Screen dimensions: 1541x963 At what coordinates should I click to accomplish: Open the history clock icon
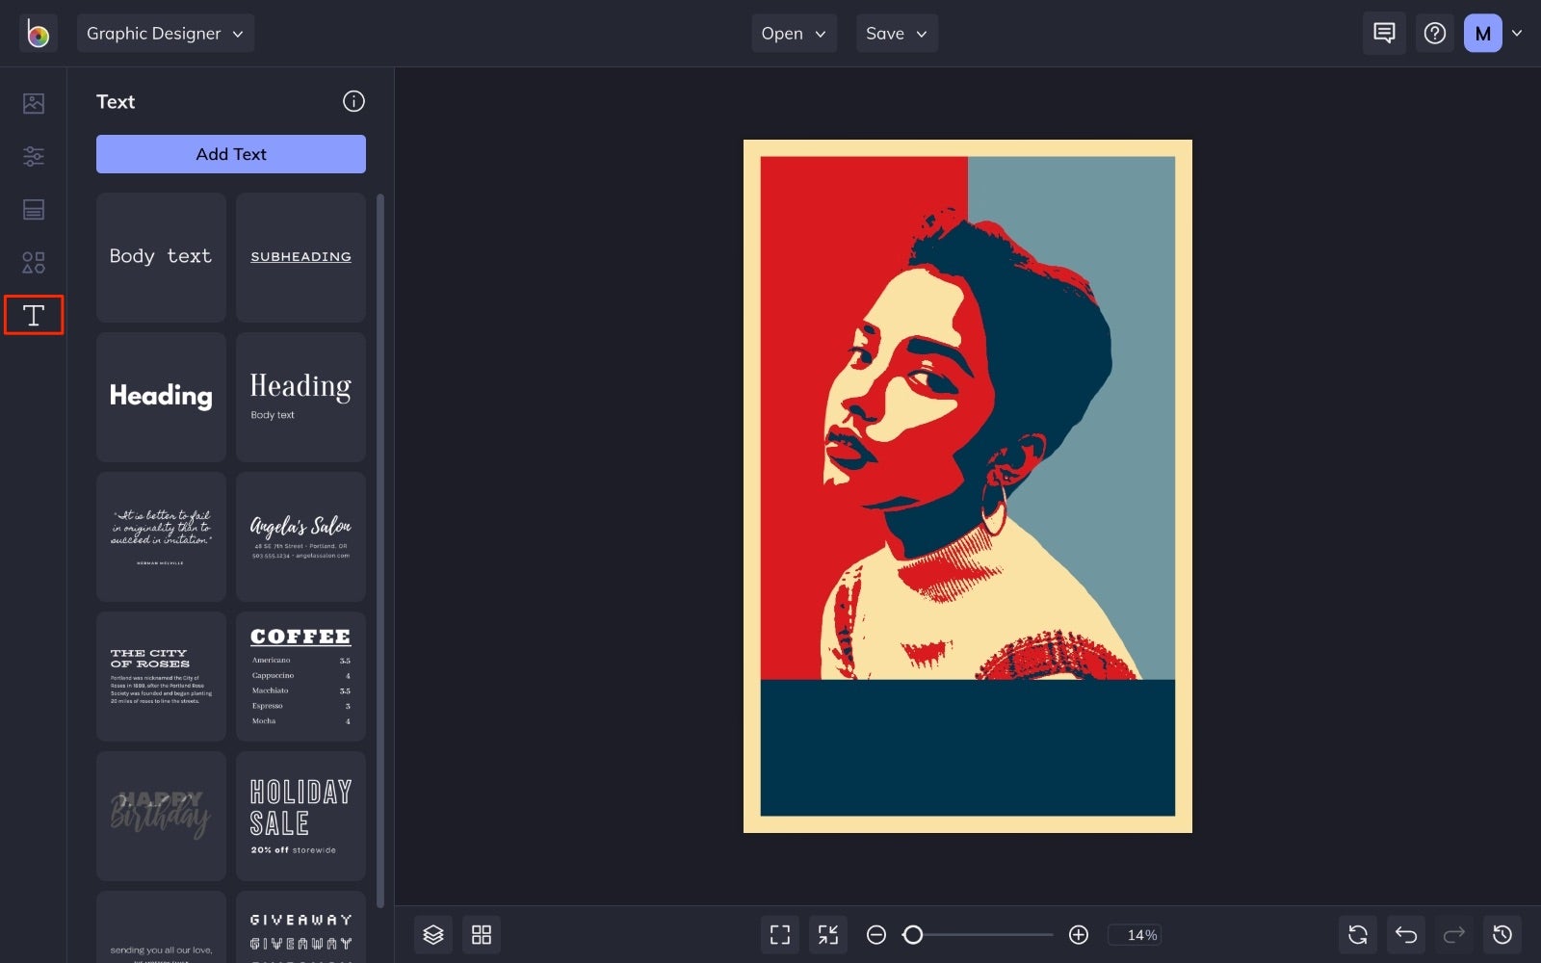pyautogui.click(x=1502, y=934)
